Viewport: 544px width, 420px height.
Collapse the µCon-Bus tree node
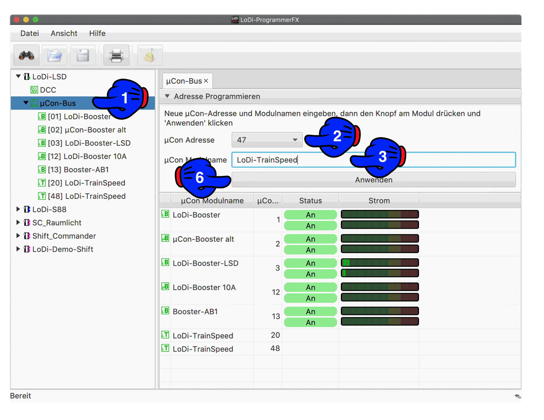tap(26, 103)
